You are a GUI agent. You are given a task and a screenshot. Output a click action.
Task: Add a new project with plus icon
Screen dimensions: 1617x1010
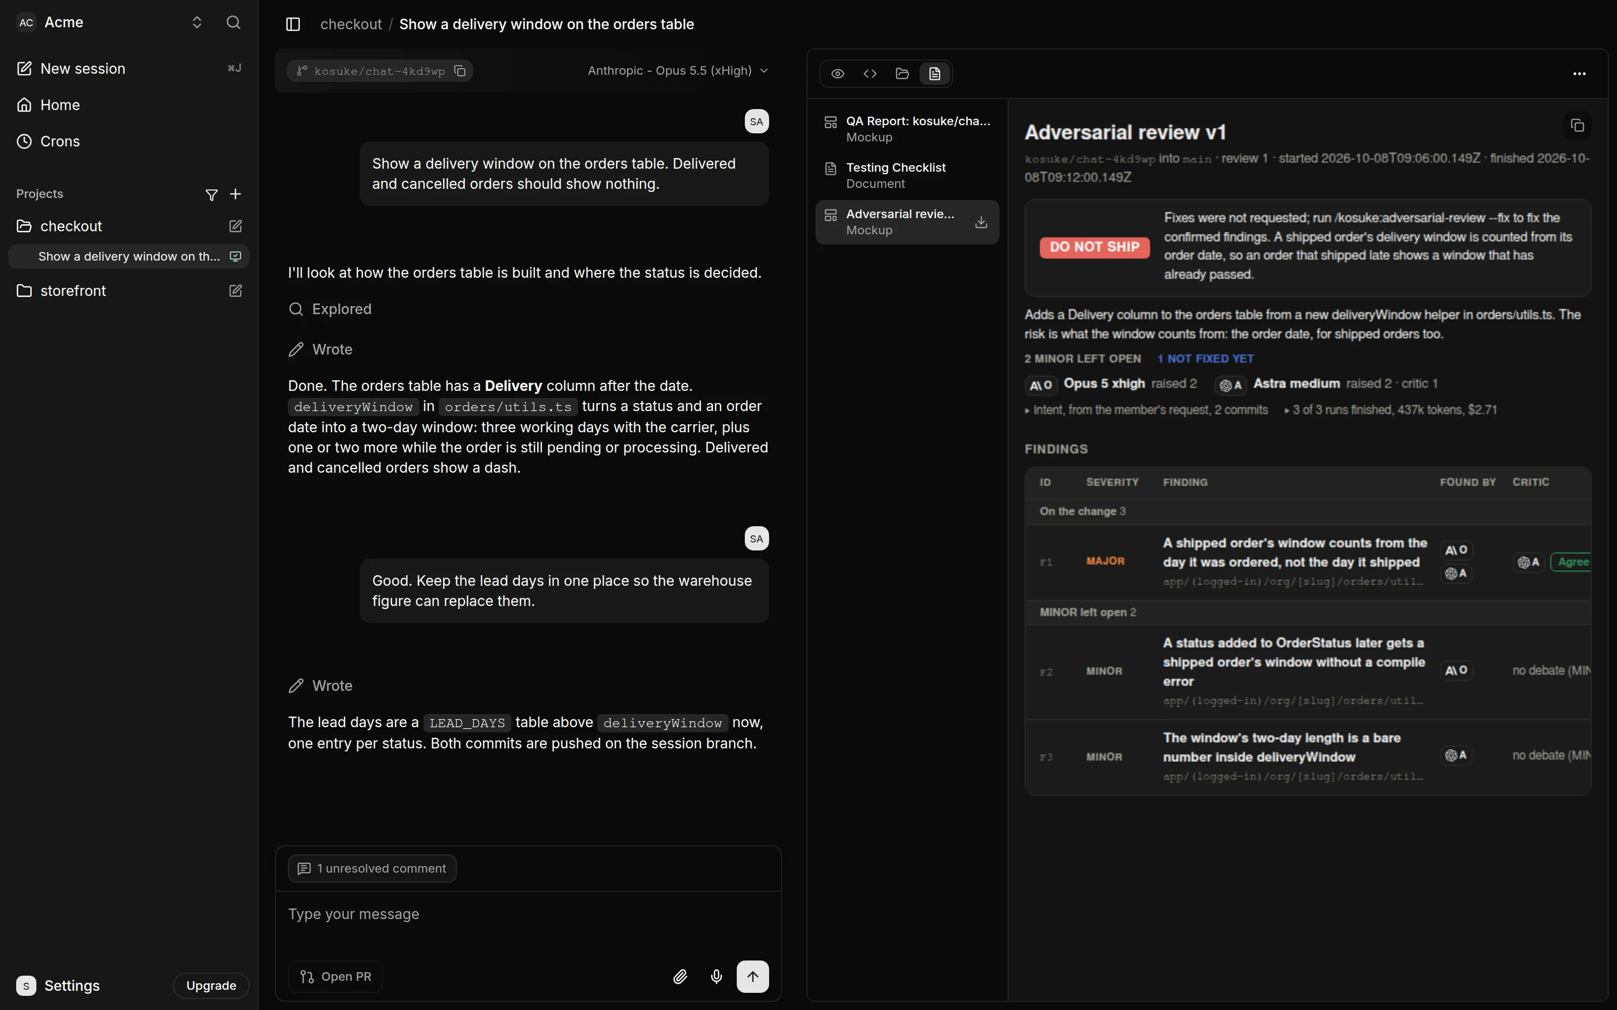[x=235, y=194]
